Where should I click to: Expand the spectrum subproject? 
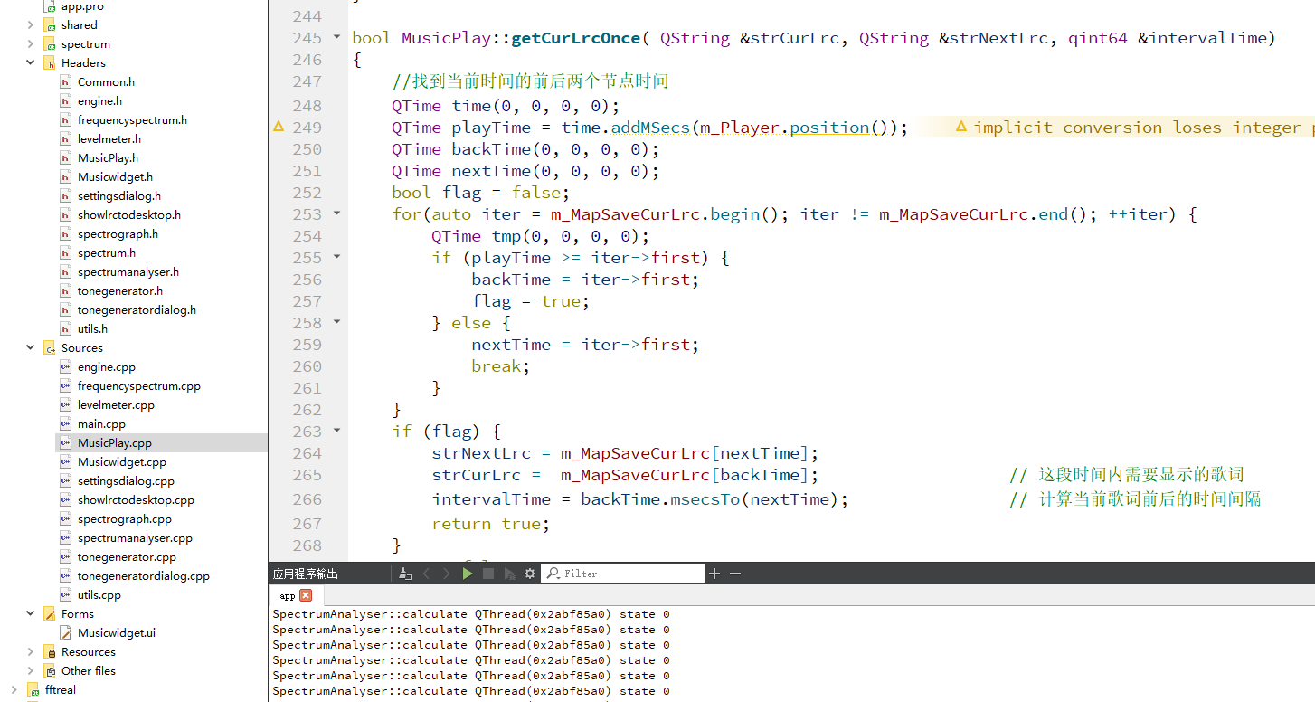pyautogui.click(x=31, y=43)
